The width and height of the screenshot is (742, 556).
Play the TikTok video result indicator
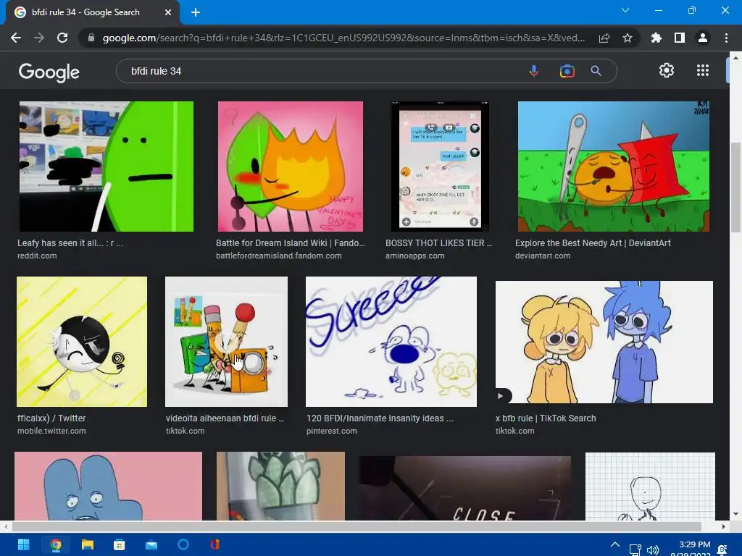501,396
